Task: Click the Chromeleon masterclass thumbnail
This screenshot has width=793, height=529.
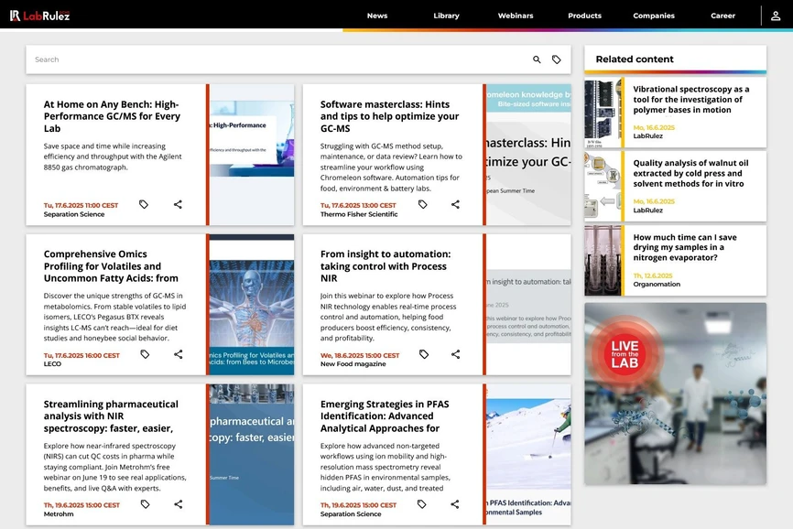Action: (x=529, y=155)
